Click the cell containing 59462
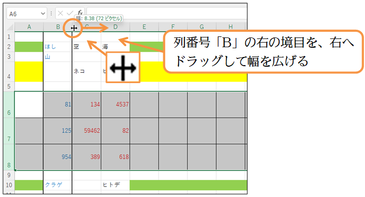The image size is (365, 197). (x=86, y=131)
